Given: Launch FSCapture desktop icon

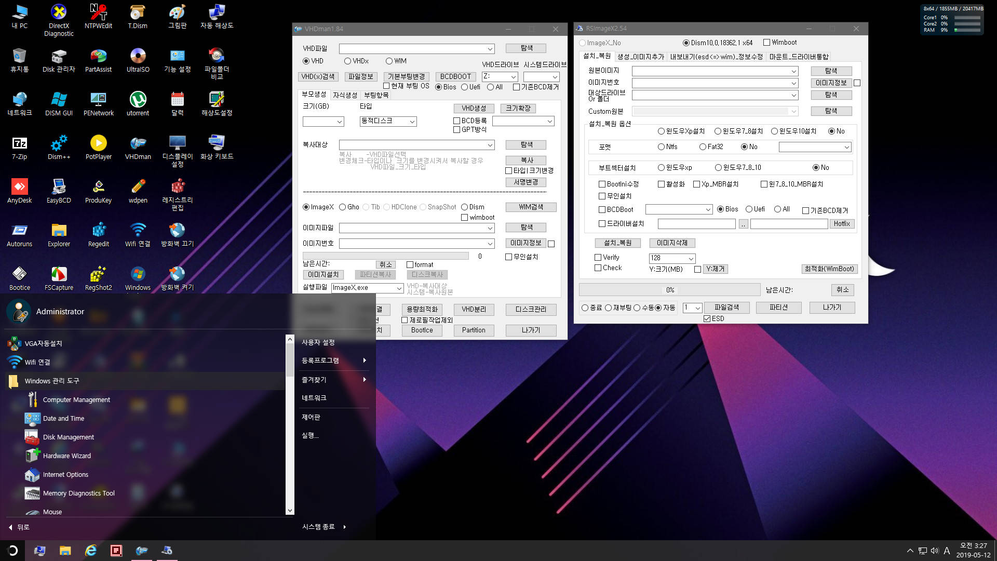Looking at the screenshot, I should click(59, 278).
